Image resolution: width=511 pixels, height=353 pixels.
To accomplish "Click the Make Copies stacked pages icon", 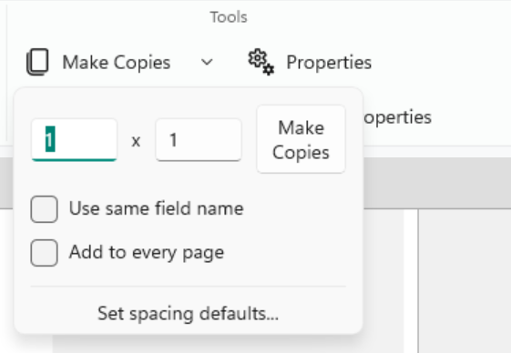I will click(x=37, y=62).
